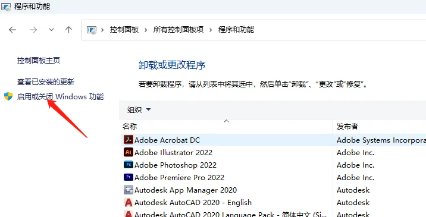Sort list by 名称 column header
The width and height of the screenshot is (426, 217).
coord(130,126)
